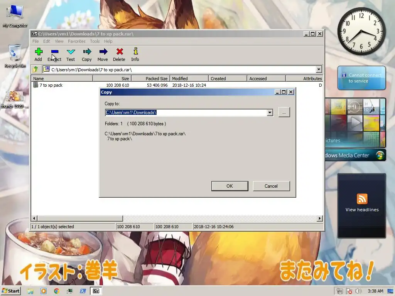This screenshot has width=395, height=296.
Task: Click the Copy to path input field
Action: pos(186,113)
